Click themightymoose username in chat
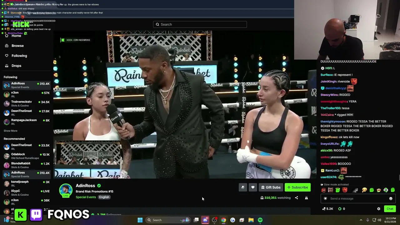Screen dimensions: 400x225 pyautogui.click(x=333, y=122)
